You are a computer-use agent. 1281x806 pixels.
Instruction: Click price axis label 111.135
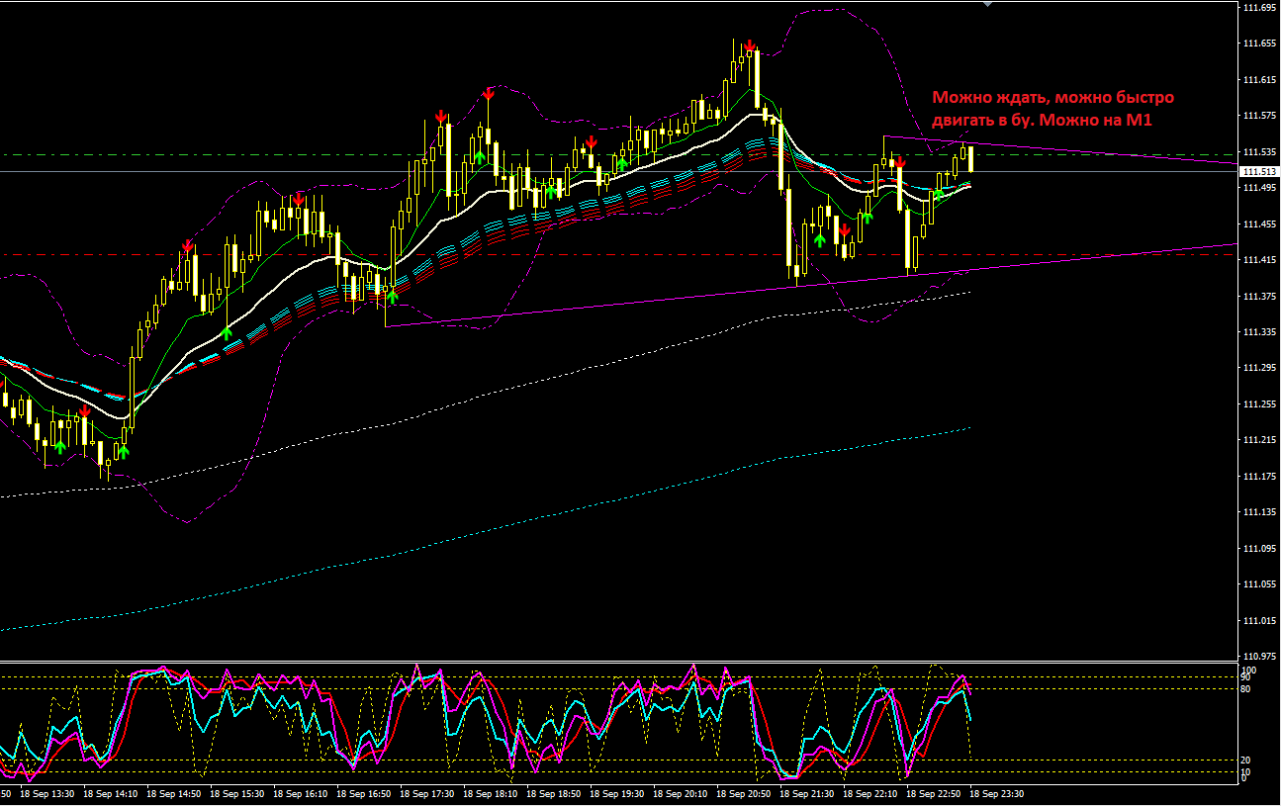1259,512
